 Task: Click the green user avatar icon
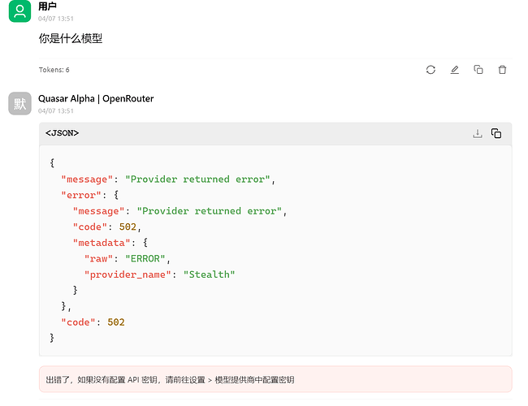[19, 11]
